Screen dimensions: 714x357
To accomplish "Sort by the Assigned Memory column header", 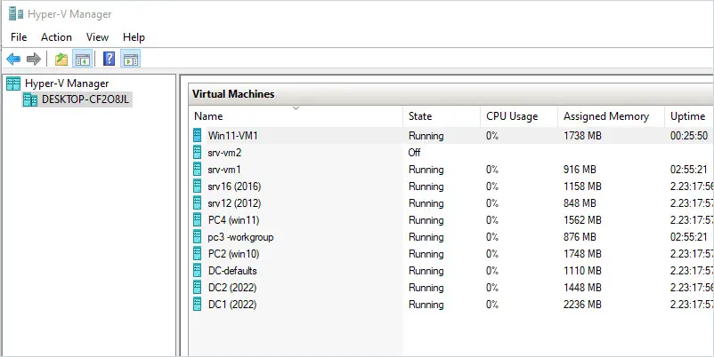I will [611, 116].
